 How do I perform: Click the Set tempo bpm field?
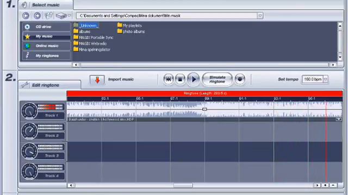313,79
